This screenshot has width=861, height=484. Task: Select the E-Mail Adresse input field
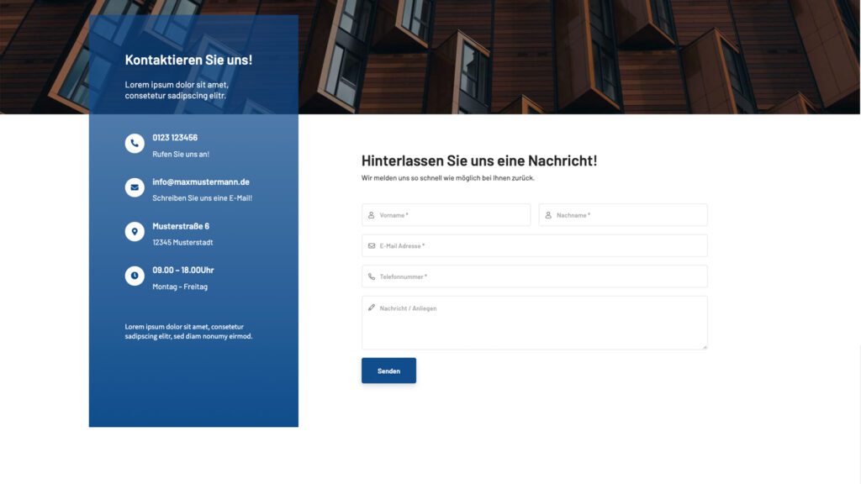538,246
